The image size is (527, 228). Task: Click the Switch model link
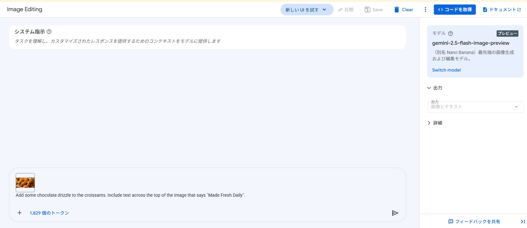tap(446, 70)
